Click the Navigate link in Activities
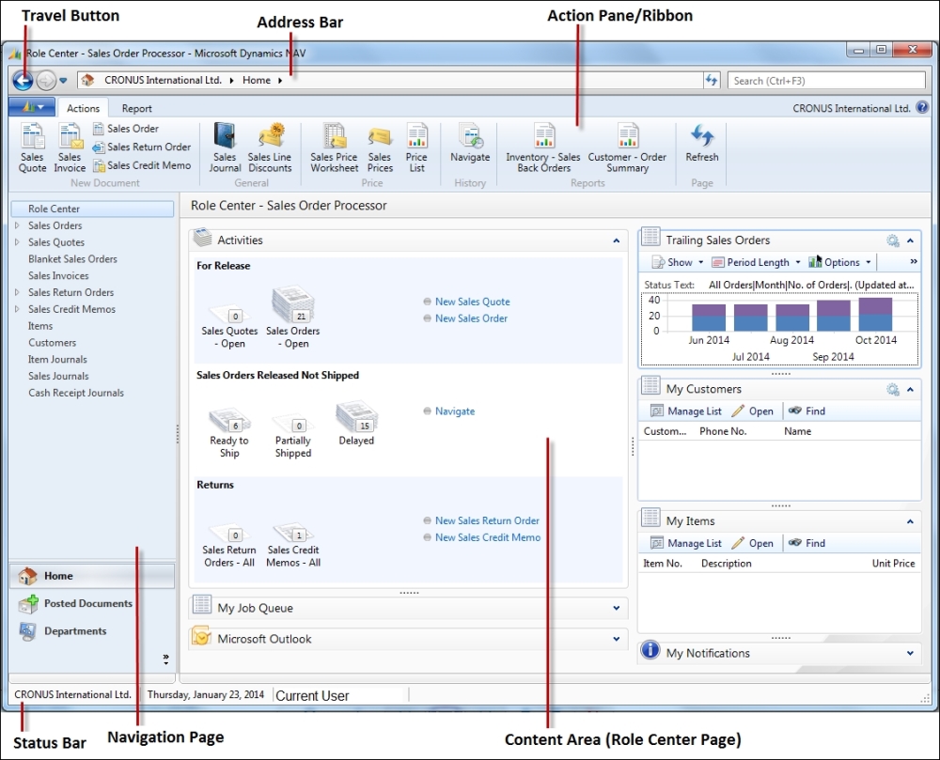This screenshot has height=760, width=940. (455, 411)
